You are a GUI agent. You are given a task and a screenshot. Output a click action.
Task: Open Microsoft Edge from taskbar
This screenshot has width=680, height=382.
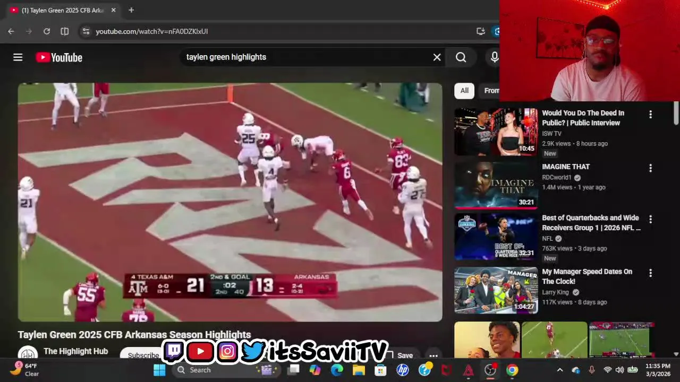click(337, 370)
